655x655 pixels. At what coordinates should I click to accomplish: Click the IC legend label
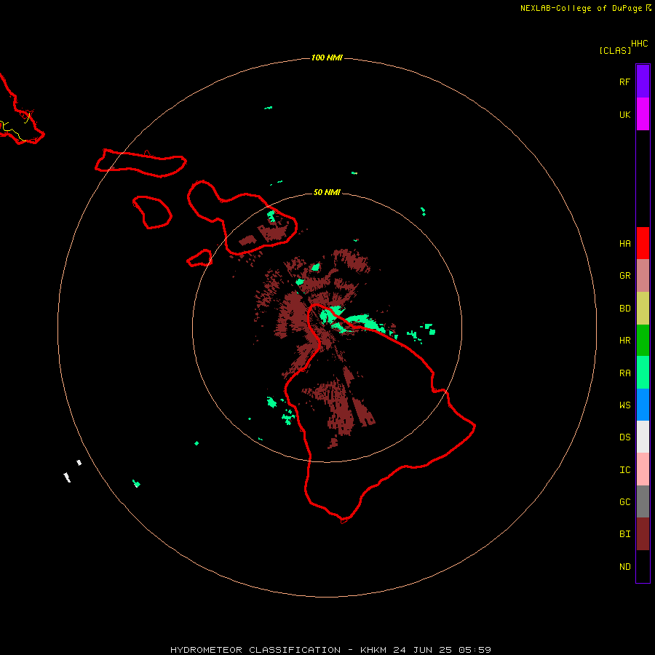[x=624, y=470]
